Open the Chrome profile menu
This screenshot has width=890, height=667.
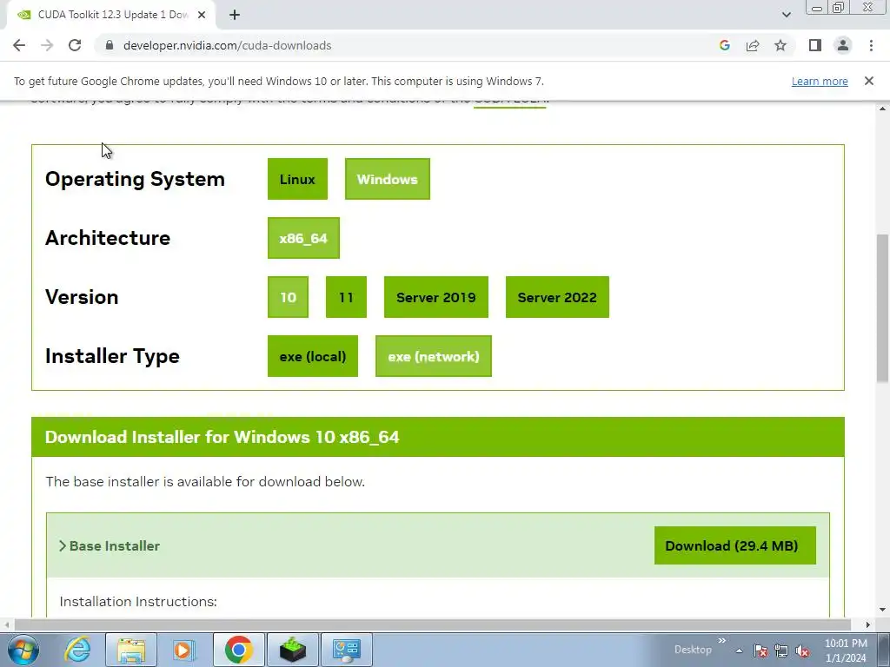pyautogui.click(x=843, y=45)
